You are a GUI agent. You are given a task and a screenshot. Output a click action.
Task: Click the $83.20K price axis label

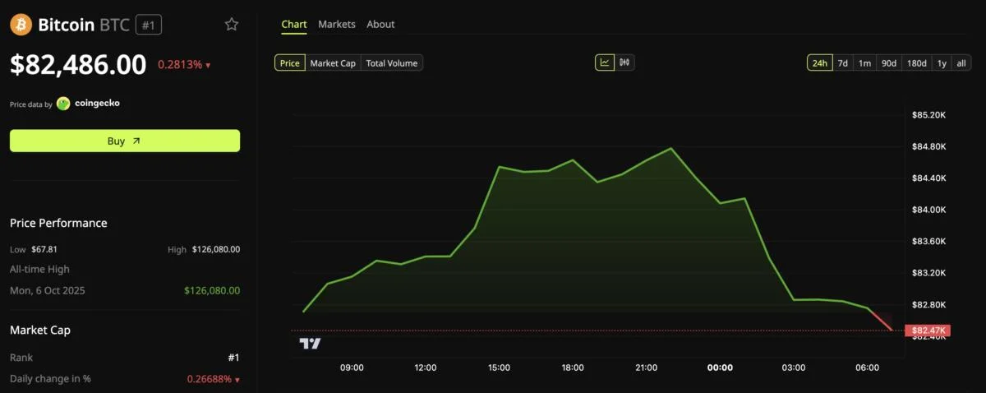point(929,273)
